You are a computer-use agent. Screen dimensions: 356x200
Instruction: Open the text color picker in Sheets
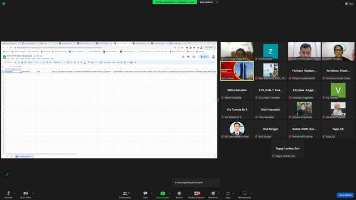[x=85, y=62]
